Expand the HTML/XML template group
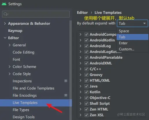 click(x=80, y=80)
